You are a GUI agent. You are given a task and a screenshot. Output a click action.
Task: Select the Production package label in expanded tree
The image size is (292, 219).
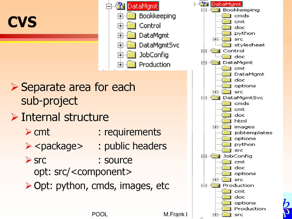point(238,185)
